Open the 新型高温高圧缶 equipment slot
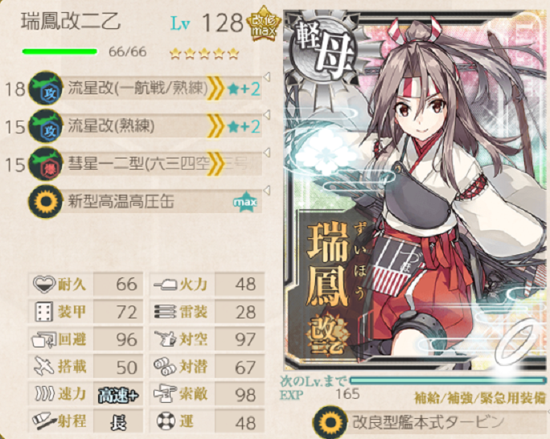This screenshot has height=439, width=550. coord(145,202)
